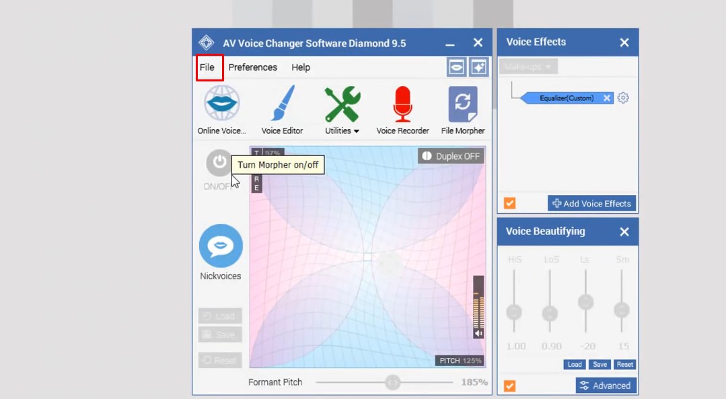
Task: Open Equalizer(Custom) settings via gear icon
Action: 622,98
